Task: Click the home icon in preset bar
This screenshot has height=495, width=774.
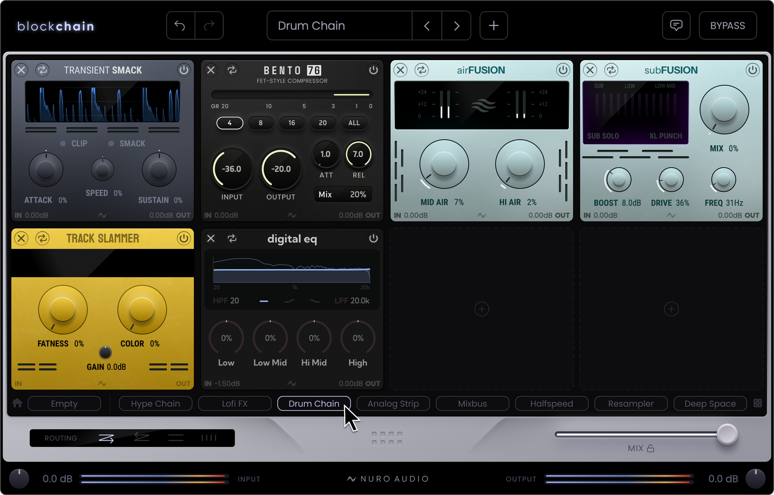Action: tap(17, 403)
